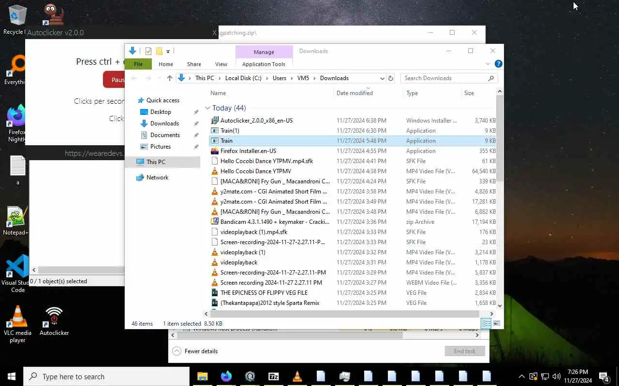The height and width of the screenshot is (386, 619).
Task: Open 7-Zip from the taskbar
Action: point(274,376)
